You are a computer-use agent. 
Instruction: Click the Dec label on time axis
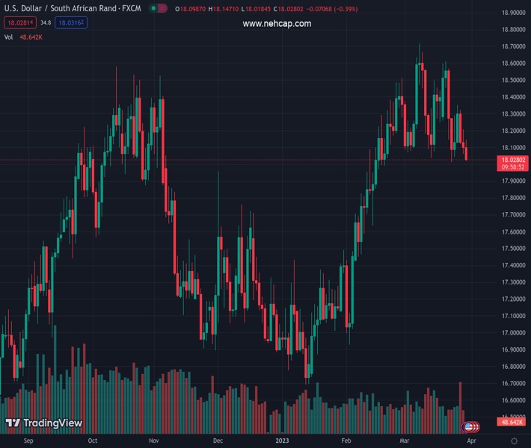pos(218,441)
